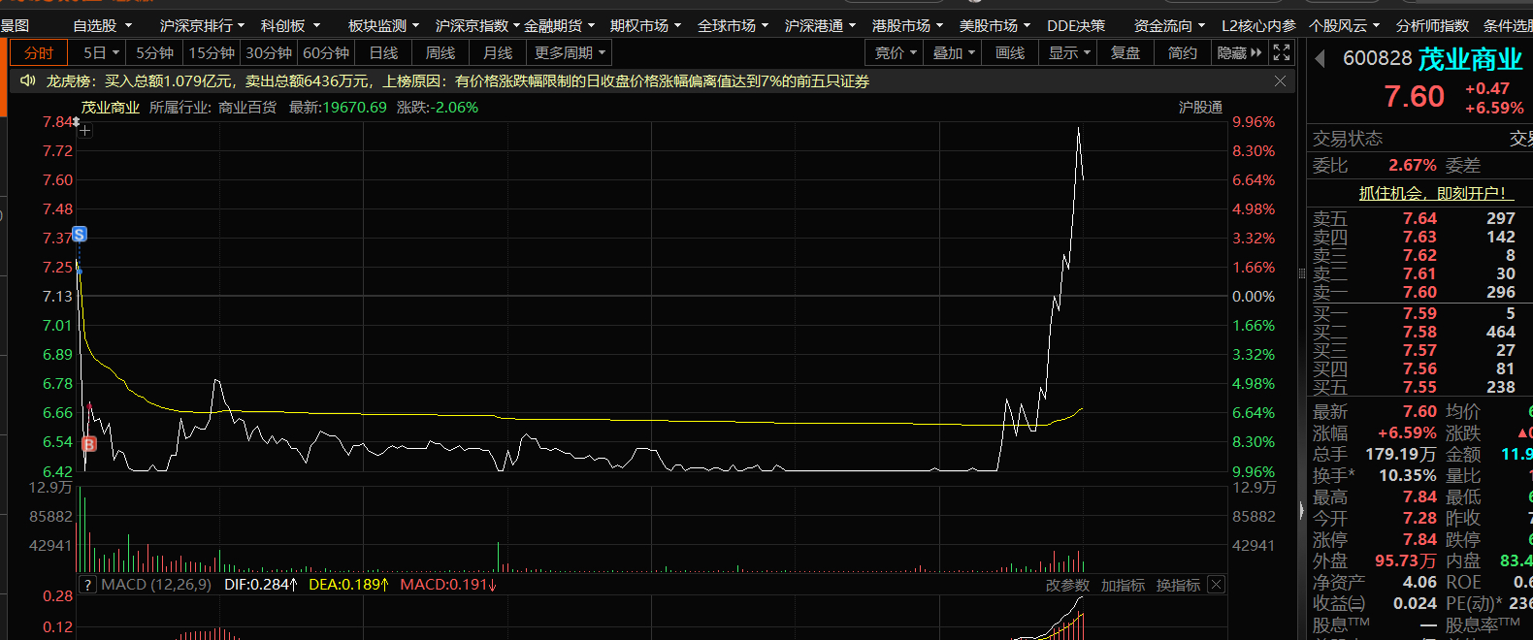Image resolution: width=1533 pixels, height=640 pixels.
Task: Click the 改参数 change parameters button
Action: point(1067,585)
